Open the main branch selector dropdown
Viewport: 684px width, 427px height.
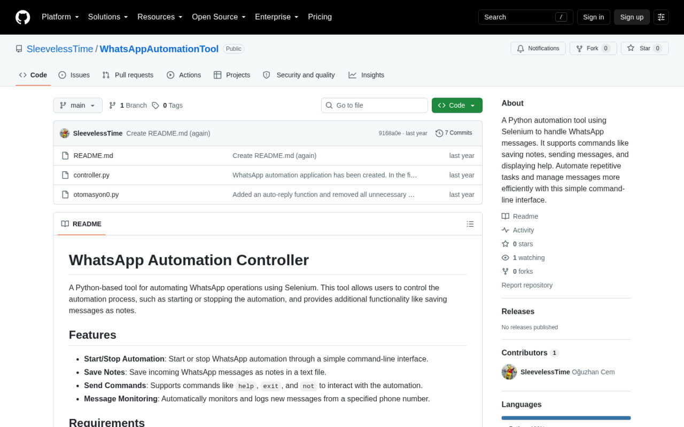(x=78, y=106)
